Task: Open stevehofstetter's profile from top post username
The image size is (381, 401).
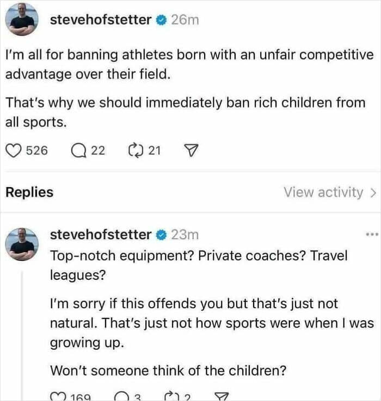Action: pyautogui.click(x=101, y=20)
